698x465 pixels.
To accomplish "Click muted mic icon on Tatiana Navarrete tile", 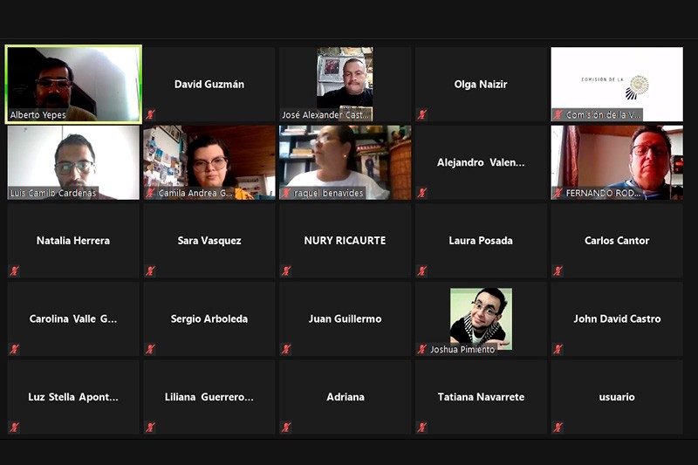I will (422, 427).
